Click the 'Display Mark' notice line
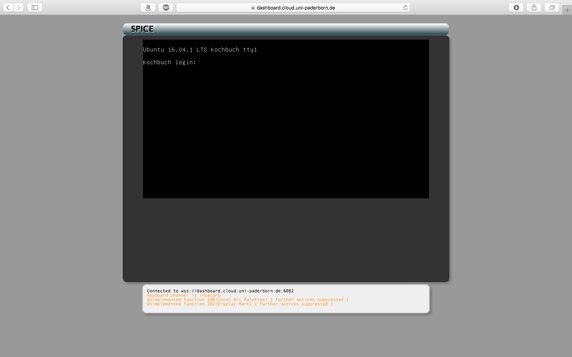This screenshot has height=357, width=572. tap(240, 304)
